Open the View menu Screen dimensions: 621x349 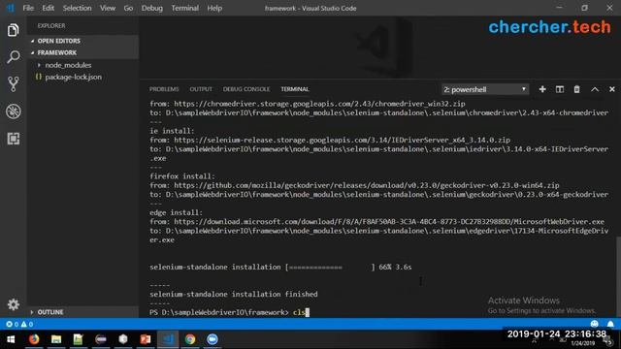coord(108,8)
